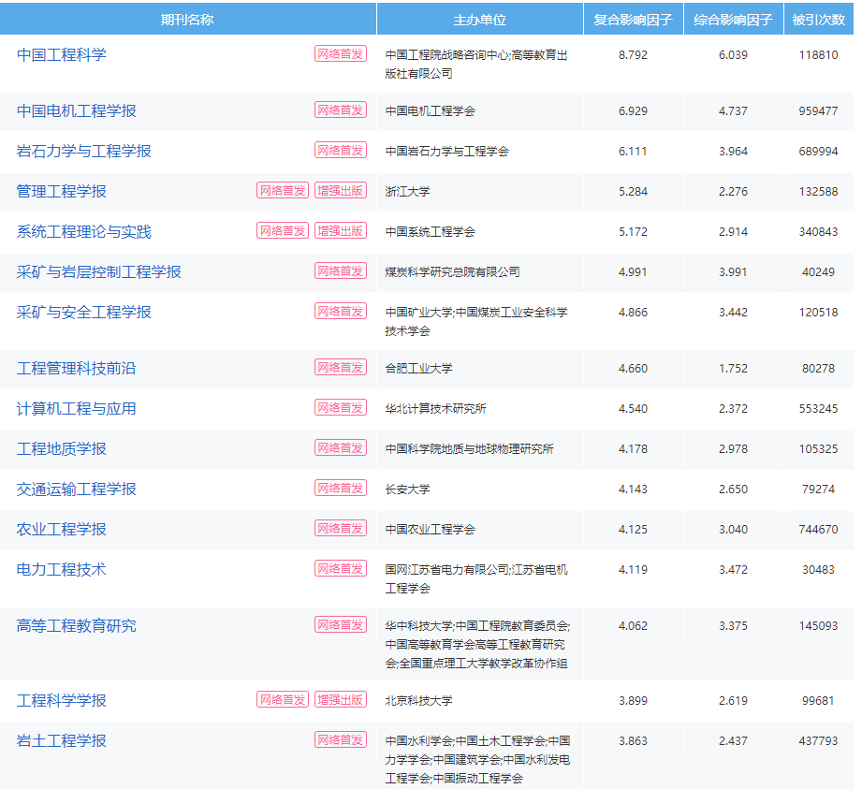Open journal 采矿与岩层控制工程学报

coord(99,271)
